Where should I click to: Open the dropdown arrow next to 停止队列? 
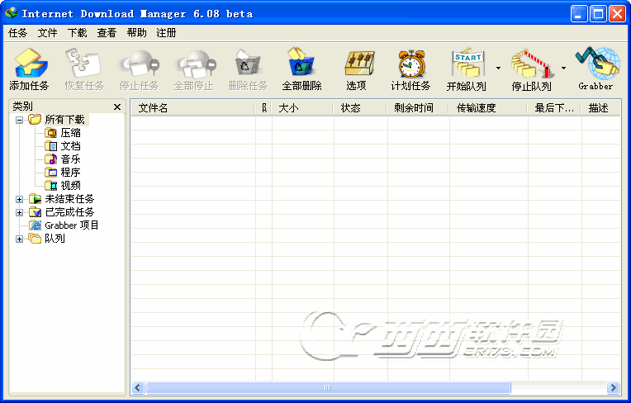[x=563, y=68]
